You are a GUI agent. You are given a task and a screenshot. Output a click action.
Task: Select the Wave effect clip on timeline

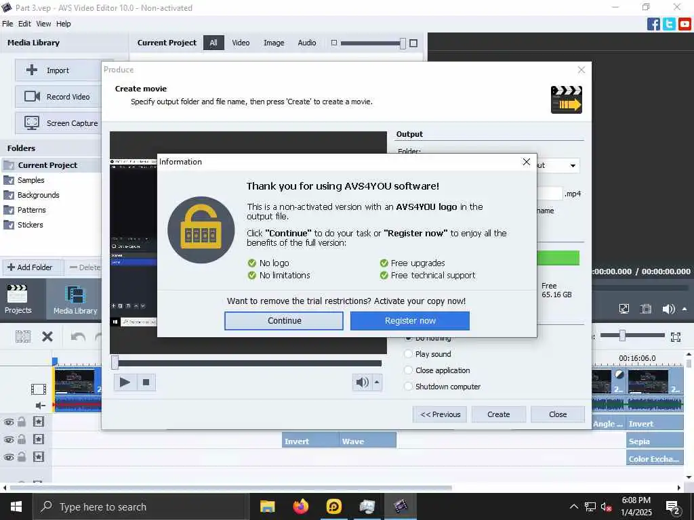click(367, 441)
